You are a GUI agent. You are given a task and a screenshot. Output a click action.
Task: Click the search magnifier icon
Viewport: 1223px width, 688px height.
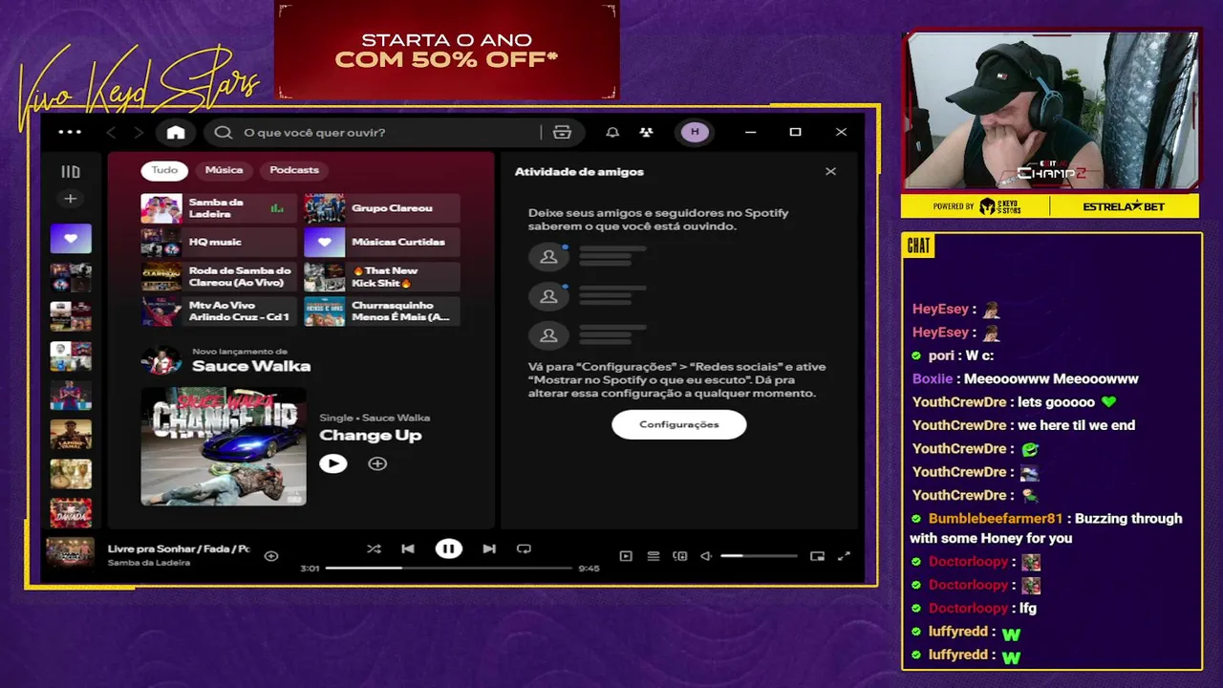[x=223, y=133]
